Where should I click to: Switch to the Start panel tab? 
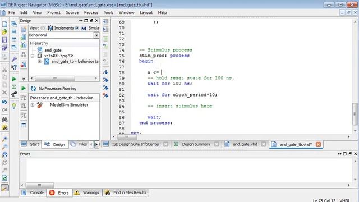(30, 144)
